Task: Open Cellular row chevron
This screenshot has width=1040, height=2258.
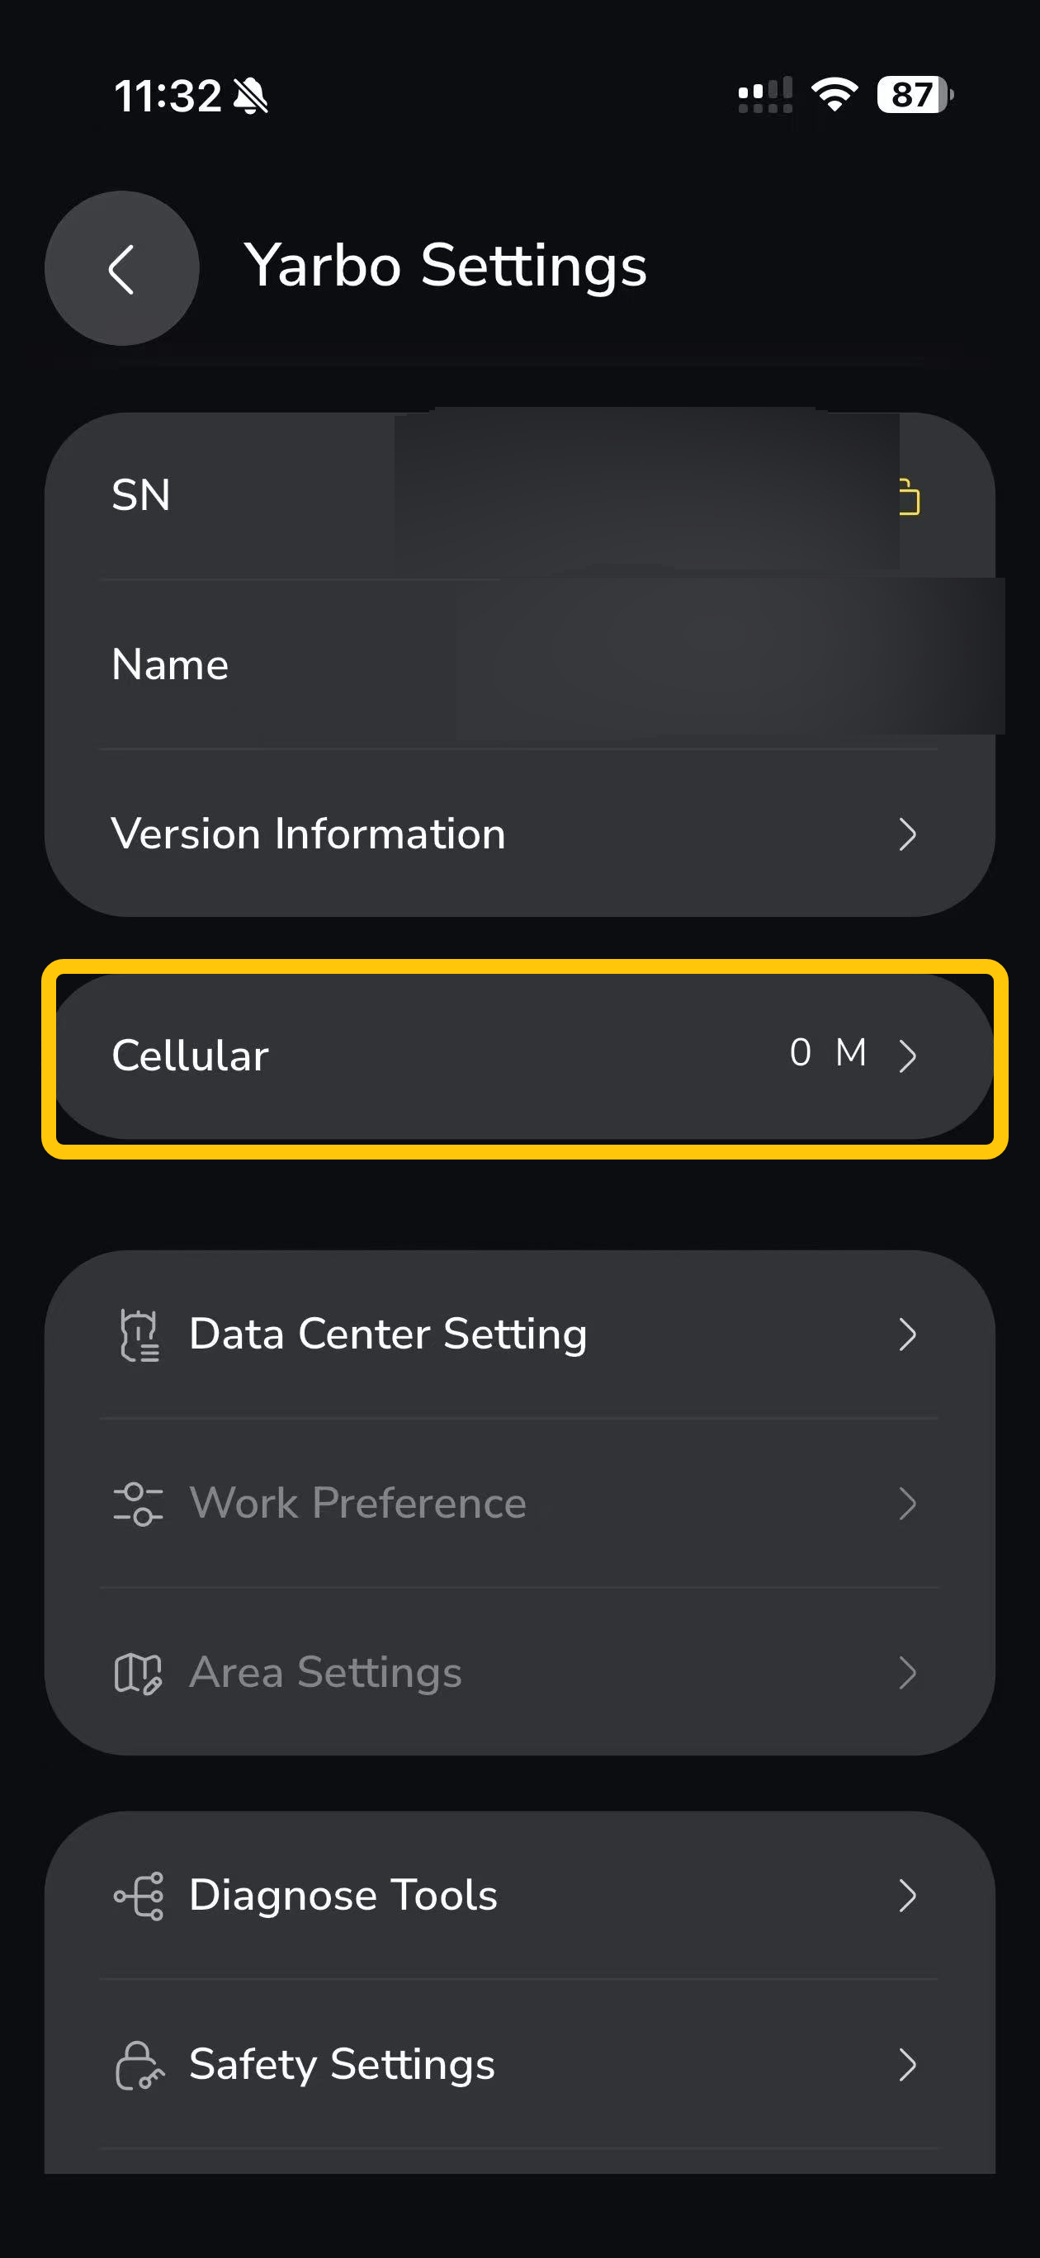Action: [x=908, y=1056]
